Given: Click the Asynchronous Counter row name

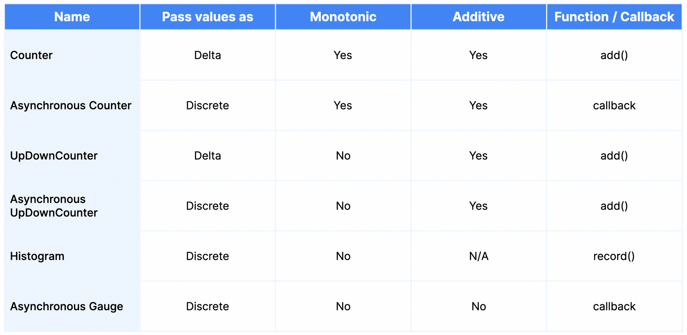Looking at the screenshot, I should [x=71, y=105].
